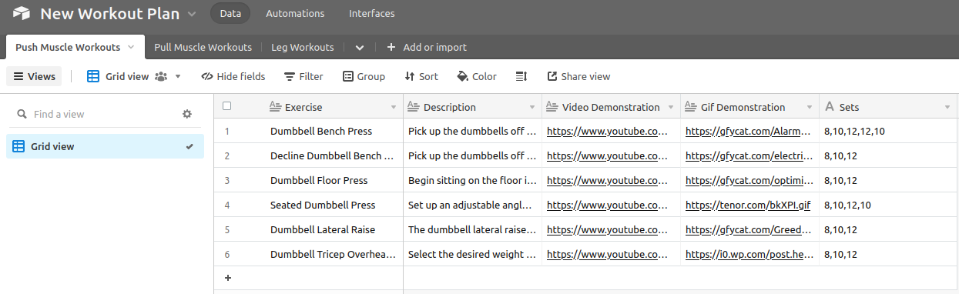The width and height of the screenshot is (959, 294).
Task: Select Grid view in the sidebar
Action: (x=105, y=146)
